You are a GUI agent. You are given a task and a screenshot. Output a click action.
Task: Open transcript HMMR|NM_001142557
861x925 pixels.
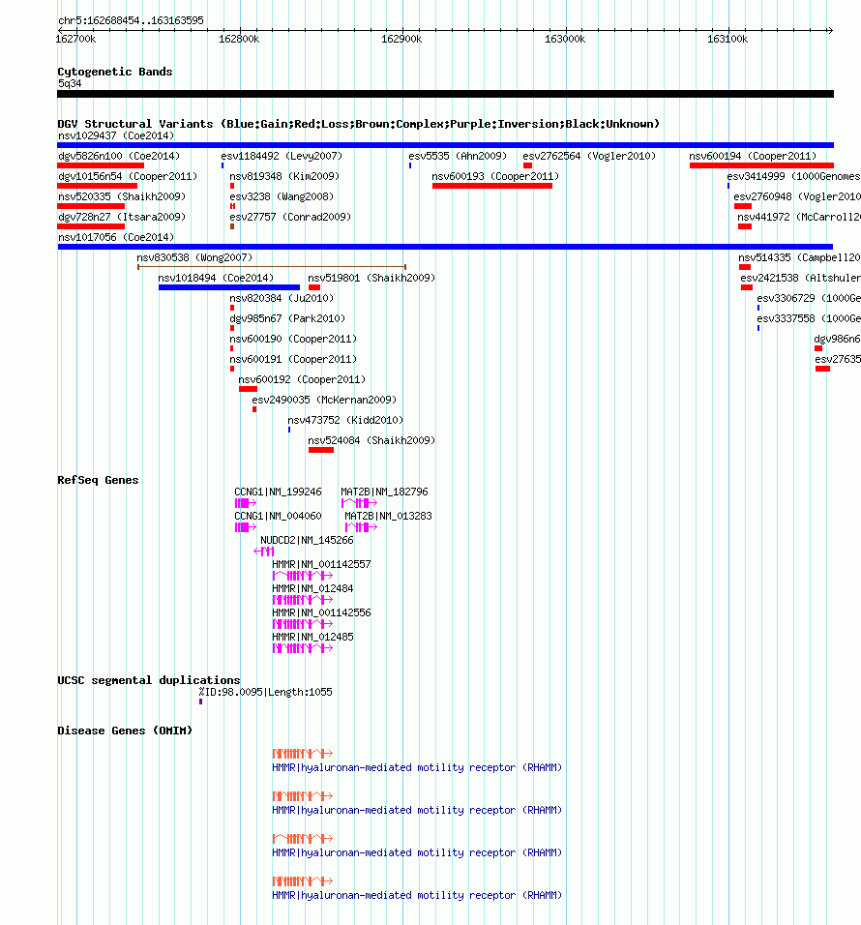point(321,564)
